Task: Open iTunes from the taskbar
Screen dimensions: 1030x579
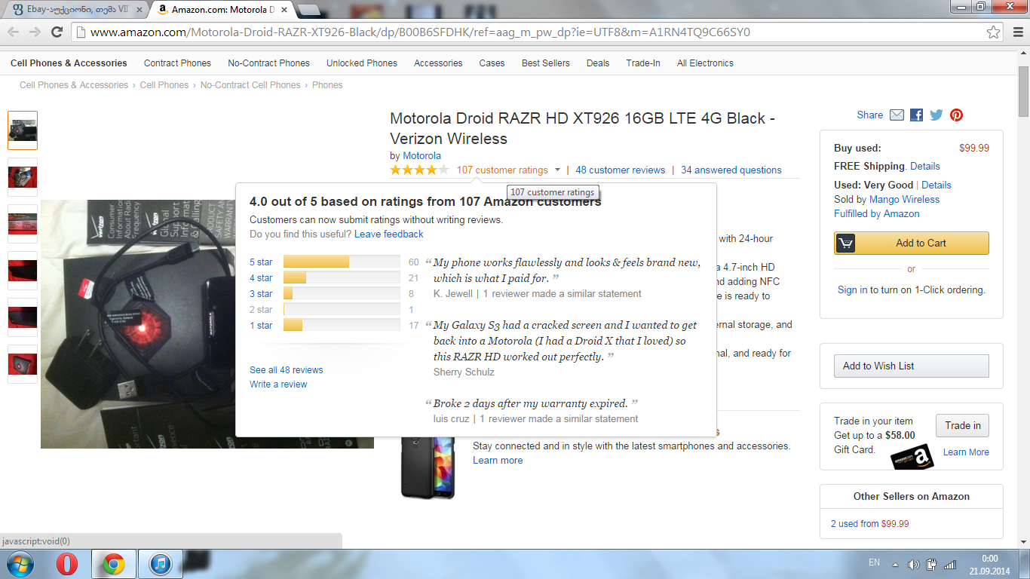Action: pos(161,563)
